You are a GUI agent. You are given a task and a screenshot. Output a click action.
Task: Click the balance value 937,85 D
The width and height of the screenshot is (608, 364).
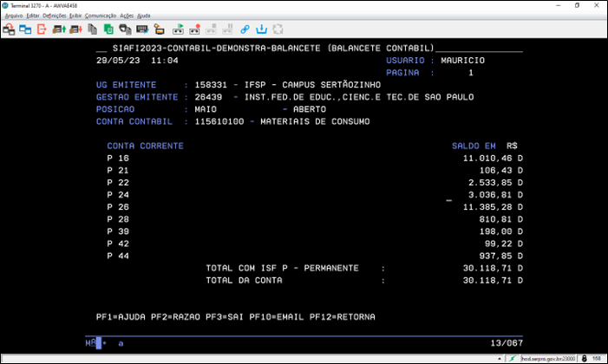[501, 256]
